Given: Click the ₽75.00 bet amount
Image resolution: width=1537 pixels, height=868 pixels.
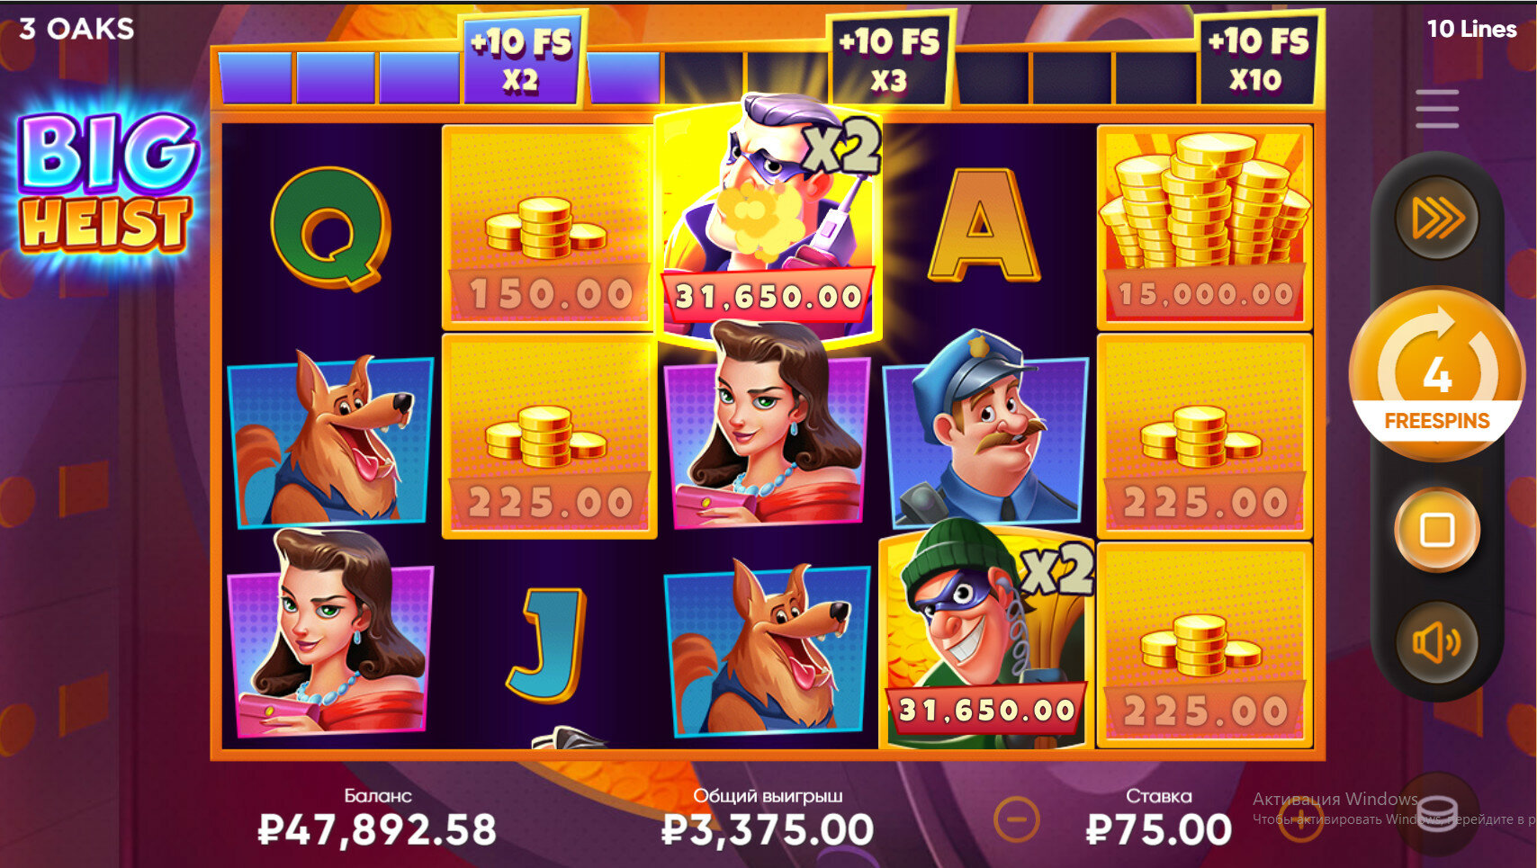Looking at the screenshot, I should [1159, 829].
